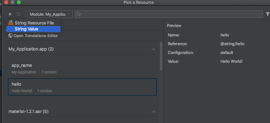Click inside the search input field
The width and height of the screenshot is (270, 123).
coord(169,14)
